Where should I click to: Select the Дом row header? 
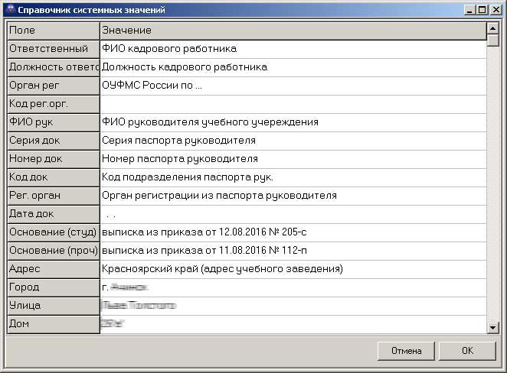click(54, 325)
